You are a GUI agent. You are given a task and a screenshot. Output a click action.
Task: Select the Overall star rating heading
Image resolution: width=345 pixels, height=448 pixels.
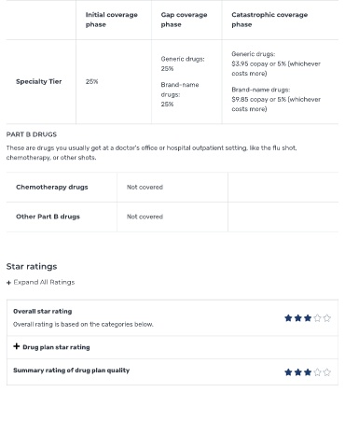point(43,311)
